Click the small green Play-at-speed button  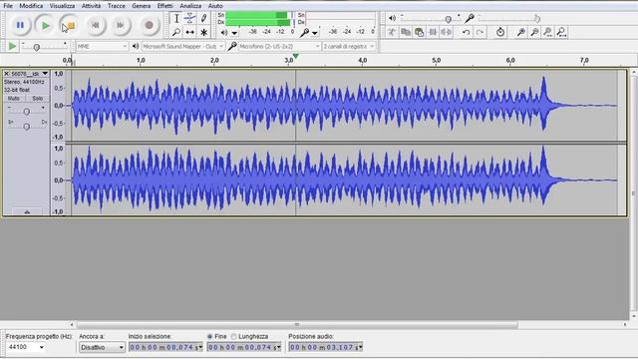coord(12,46)
